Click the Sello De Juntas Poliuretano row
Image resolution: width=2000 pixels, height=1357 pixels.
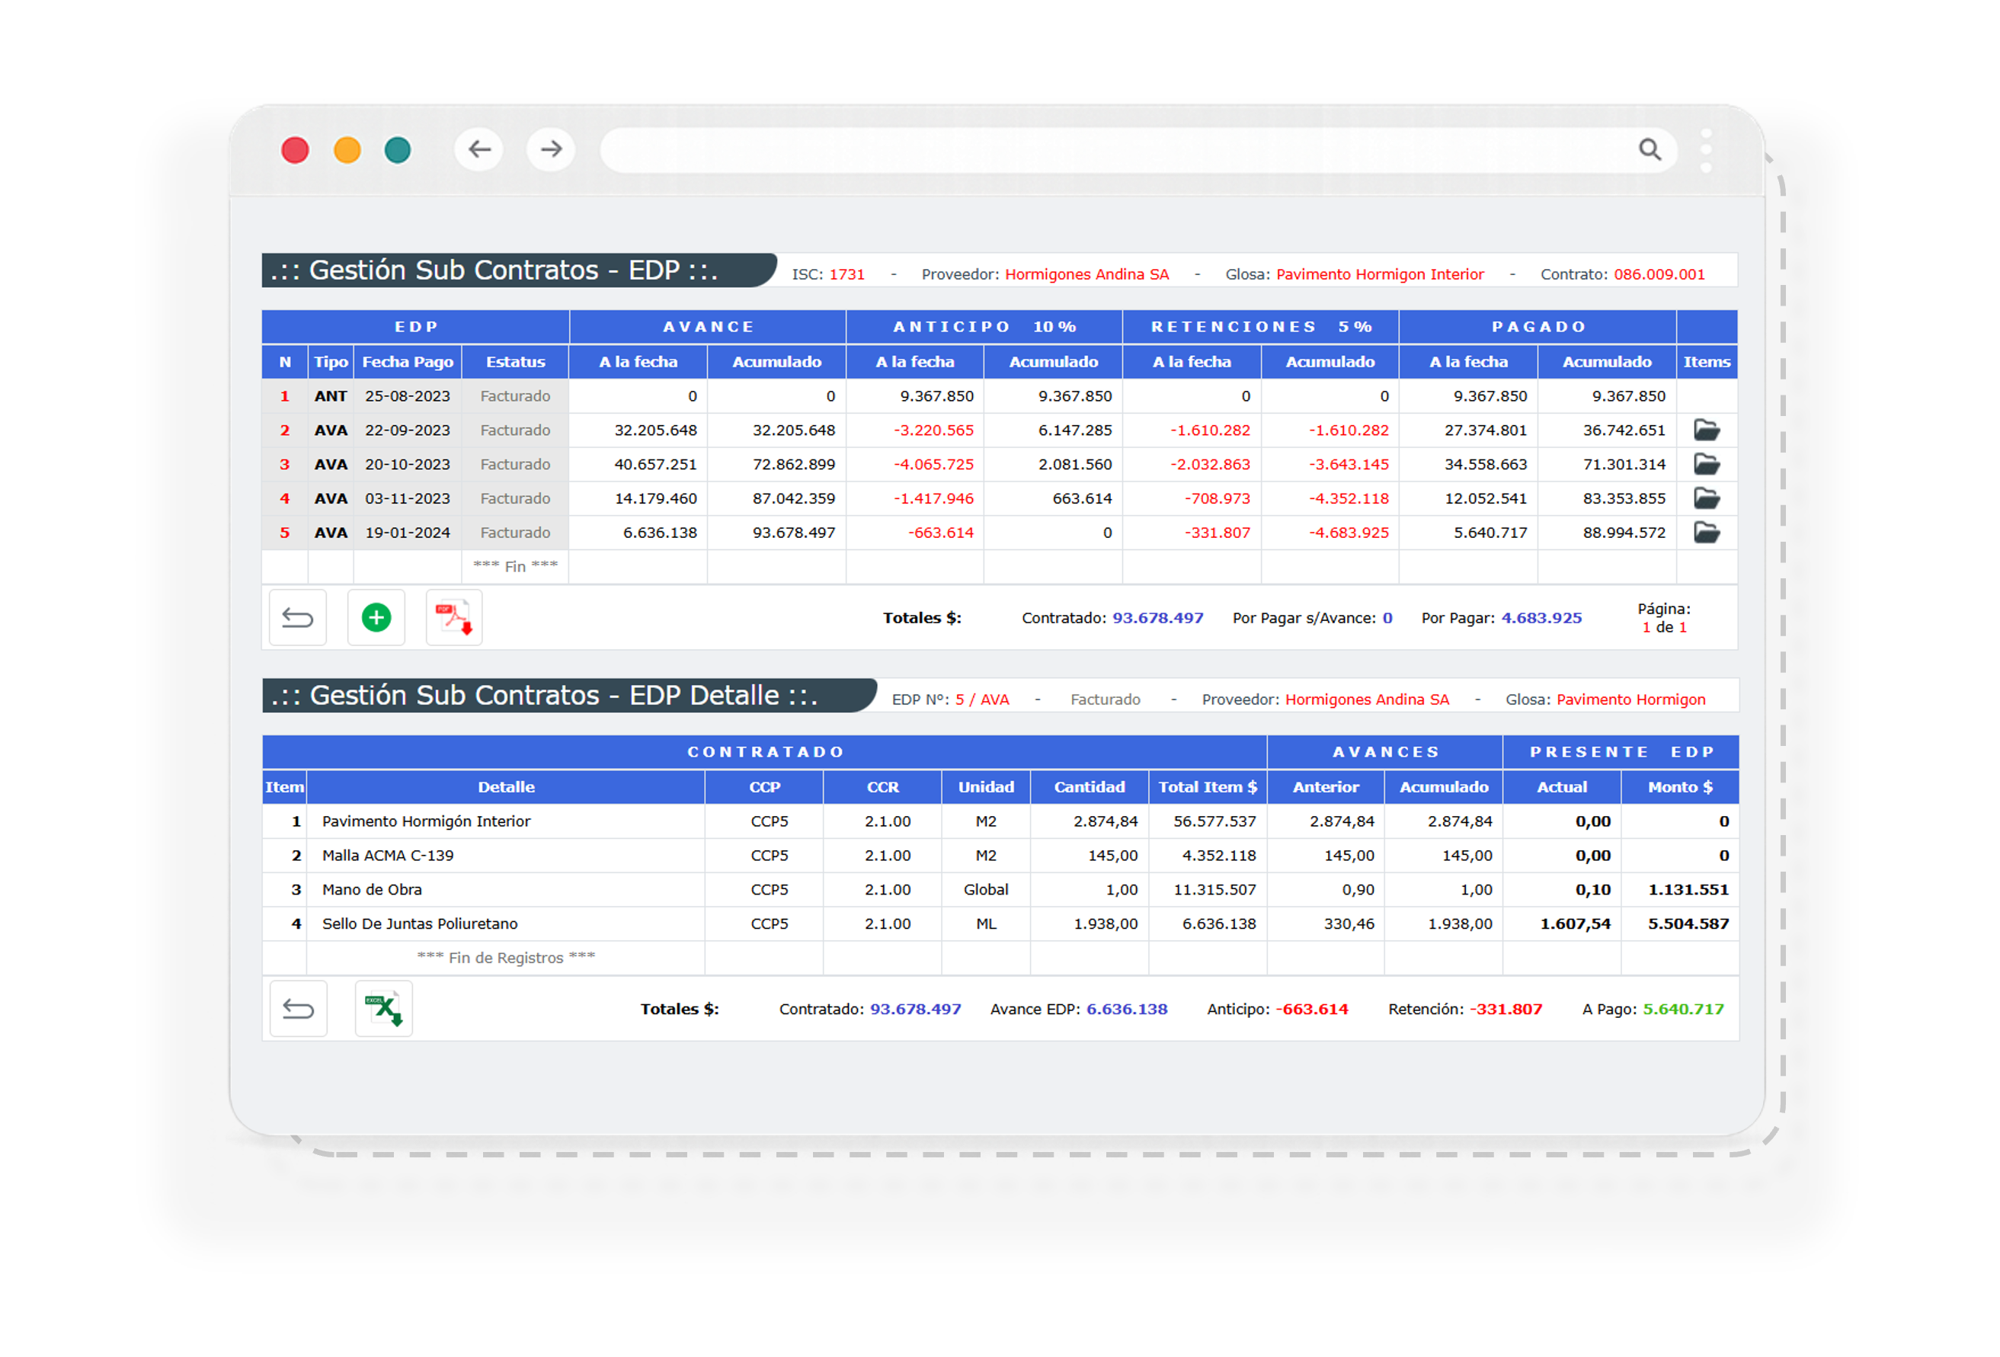(420, 924)
